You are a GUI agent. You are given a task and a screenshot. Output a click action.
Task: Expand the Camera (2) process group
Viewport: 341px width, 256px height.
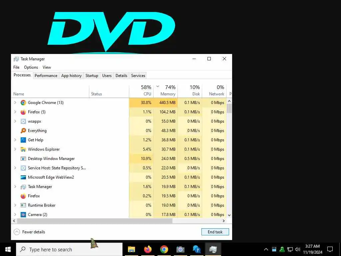pyautogui.click(x=15, y=215)
